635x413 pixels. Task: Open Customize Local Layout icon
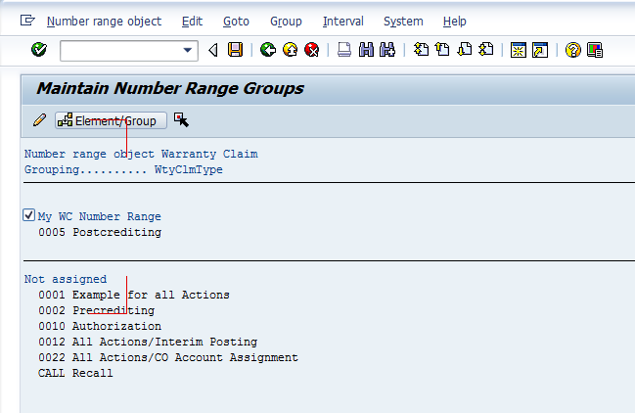595,50
